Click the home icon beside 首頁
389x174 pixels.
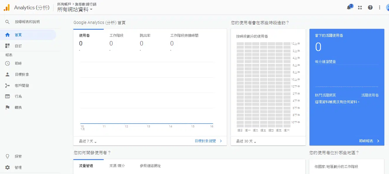8,35
